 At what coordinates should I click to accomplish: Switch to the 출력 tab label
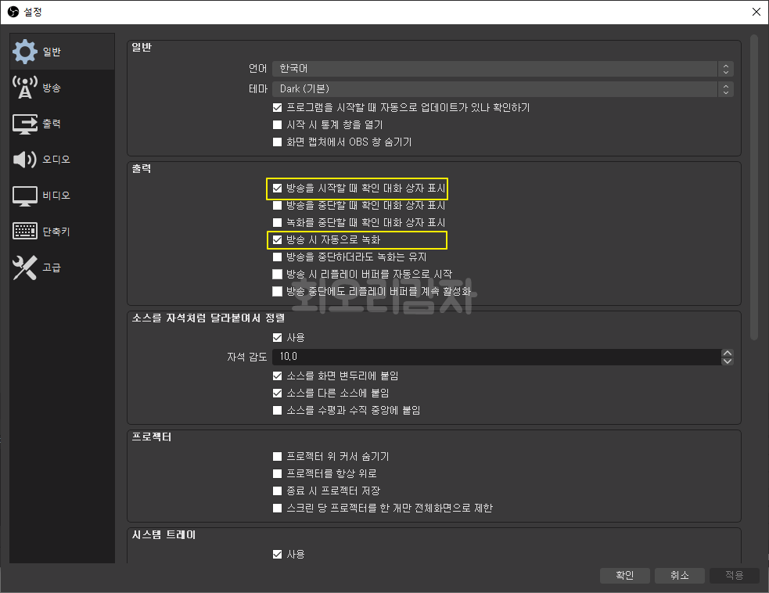tap(52, 124)
